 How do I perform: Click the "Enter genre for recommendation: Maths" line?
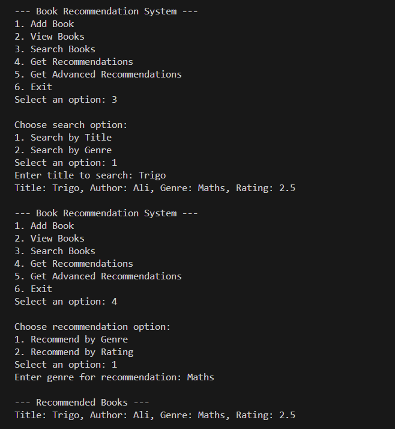[x=114, y=377]
